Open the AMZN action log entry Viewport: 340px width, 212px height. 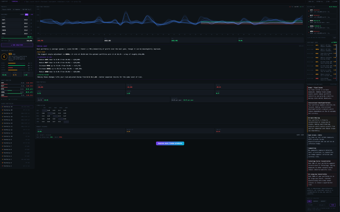click(x=322, y=32)
